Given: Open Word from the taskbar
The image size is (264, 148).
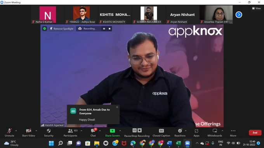Looking at the screenshot, I should 169,143.
